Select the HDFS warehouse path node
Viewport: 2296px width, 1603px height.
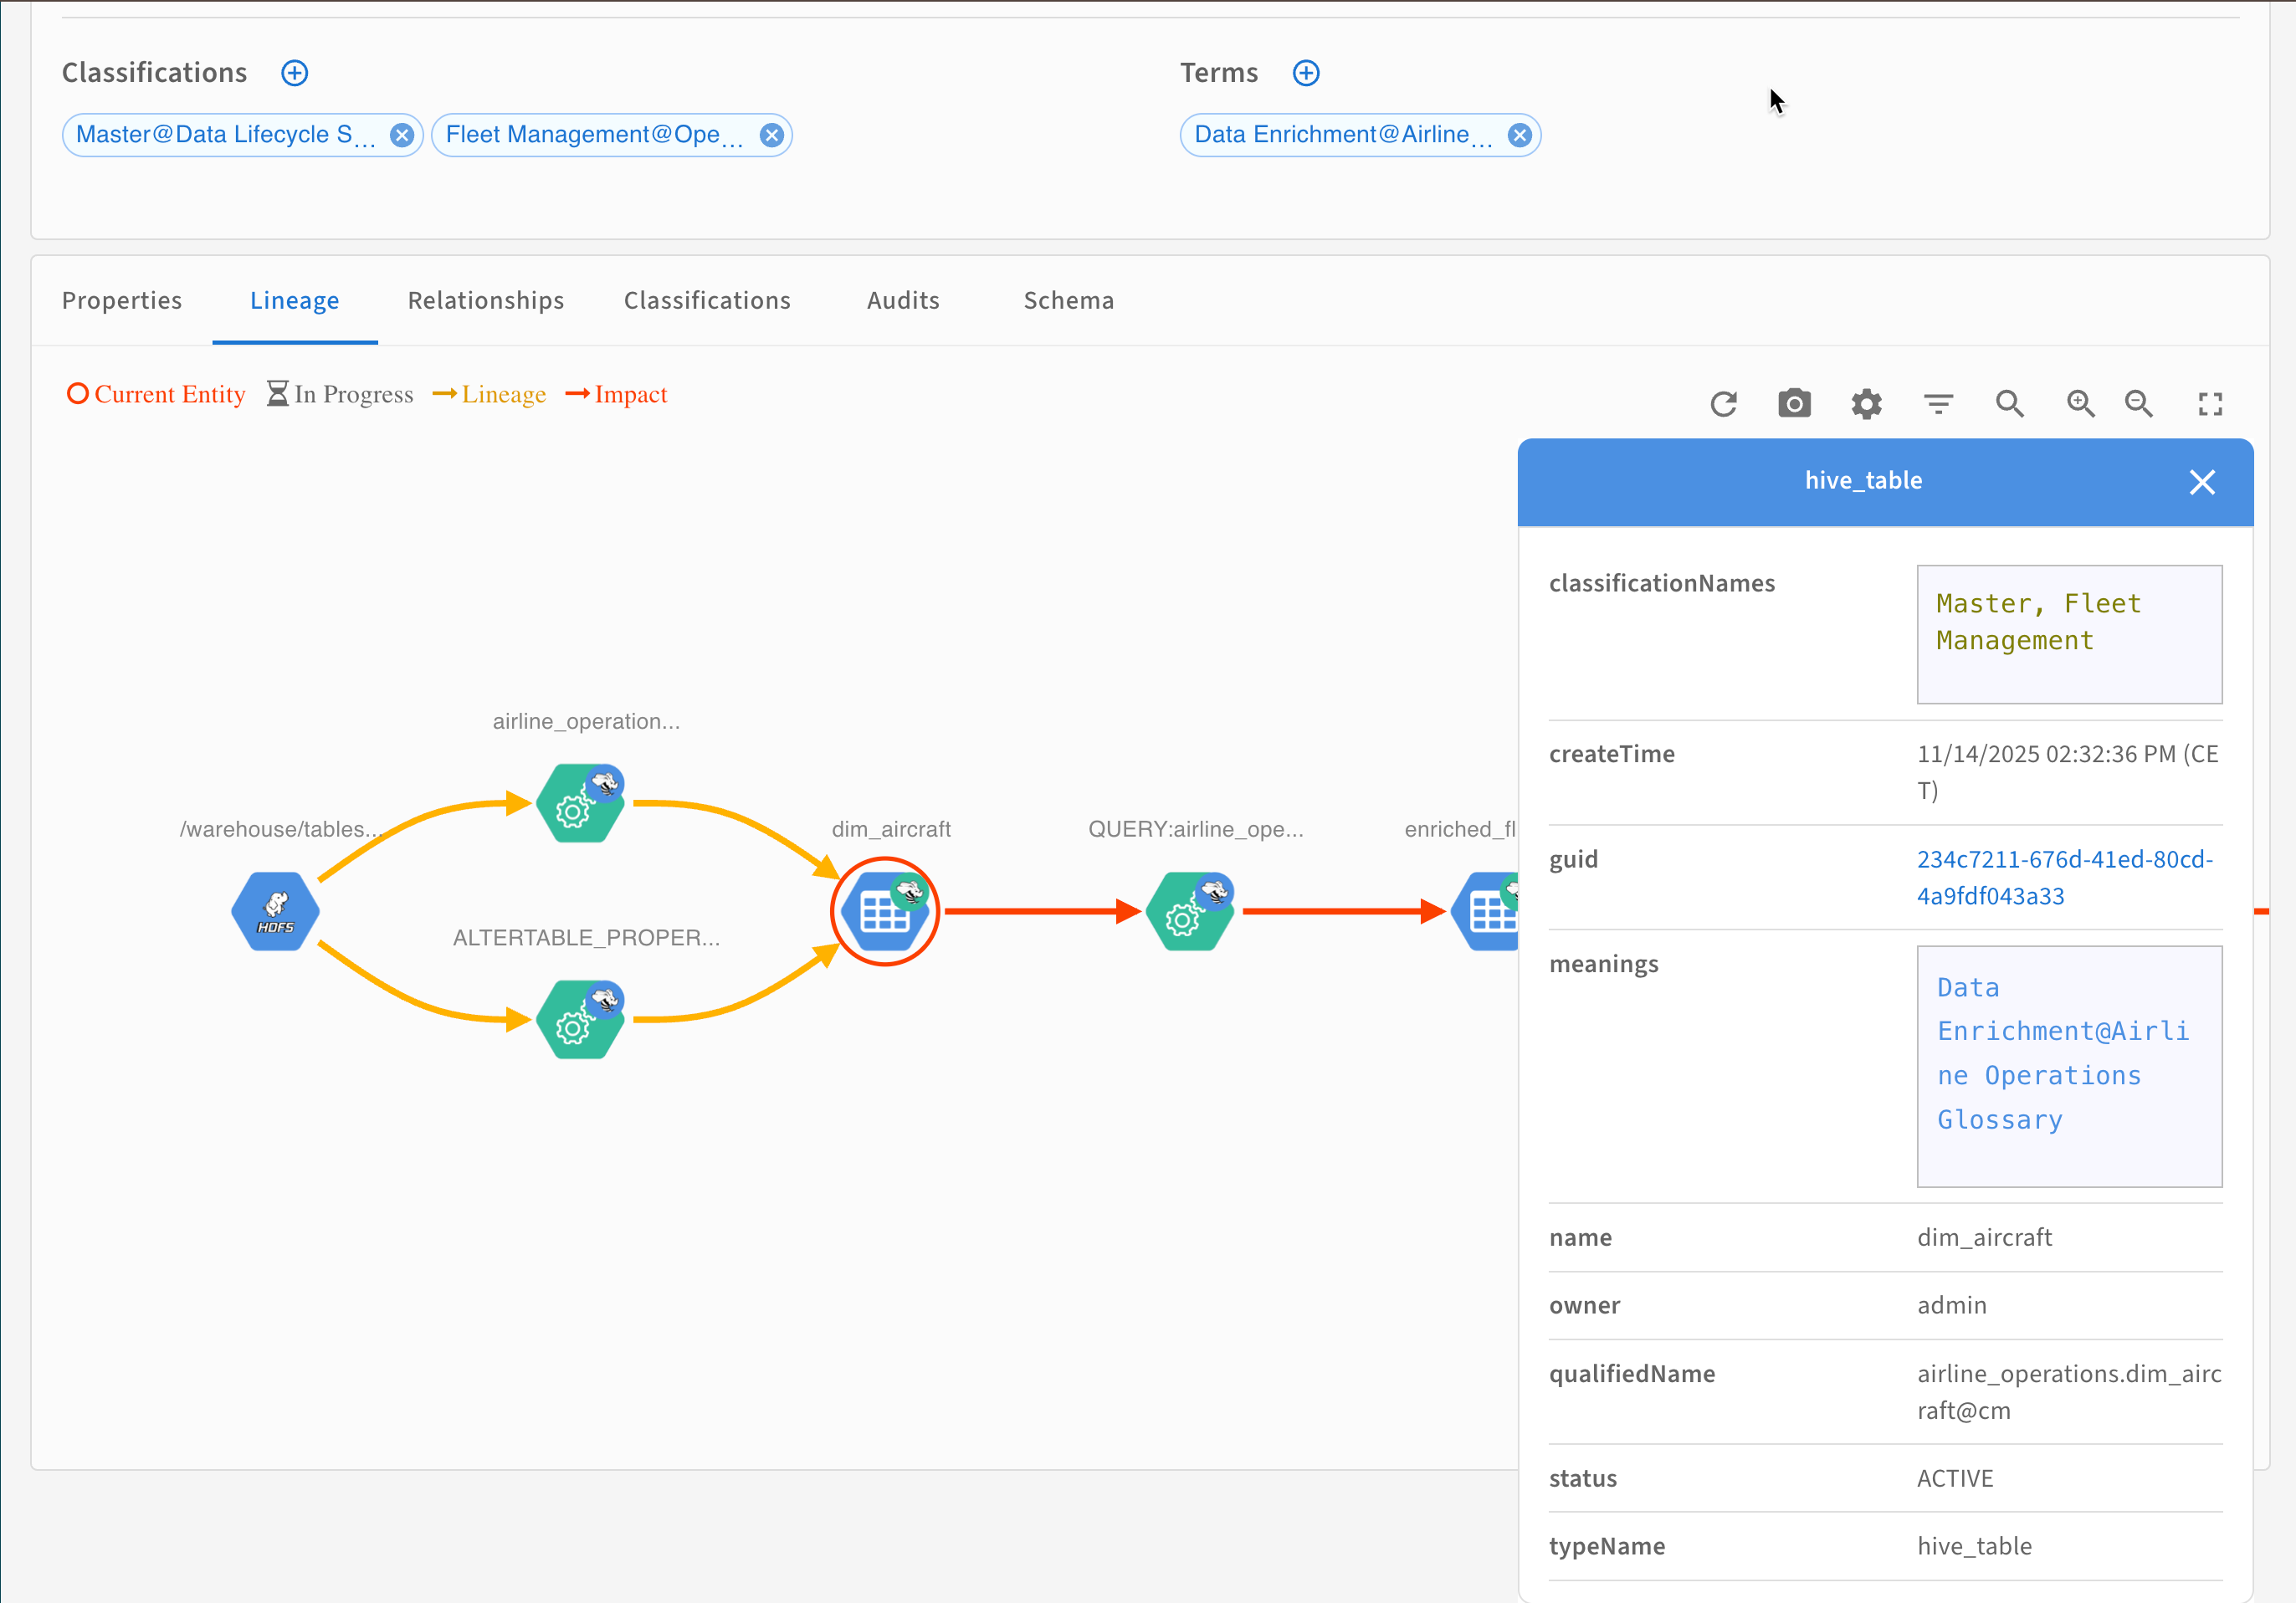pyautogui.click(x=275, y=911)
